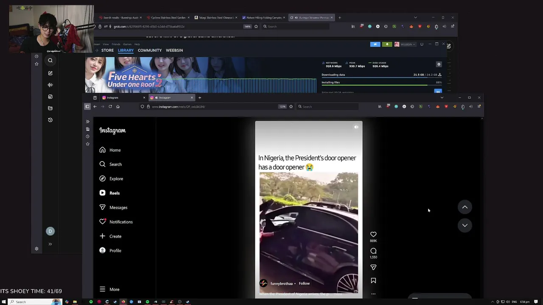Switch to Nature Hiking Folding Camping tab

click(x=264, y=18)
